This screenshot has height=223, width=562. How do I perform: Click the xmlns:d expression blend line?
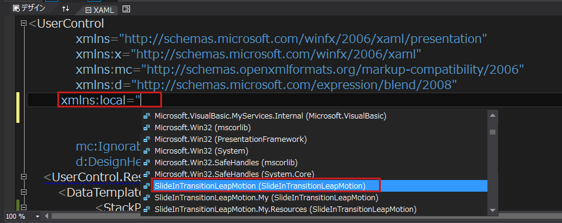[x=266, y=85]
